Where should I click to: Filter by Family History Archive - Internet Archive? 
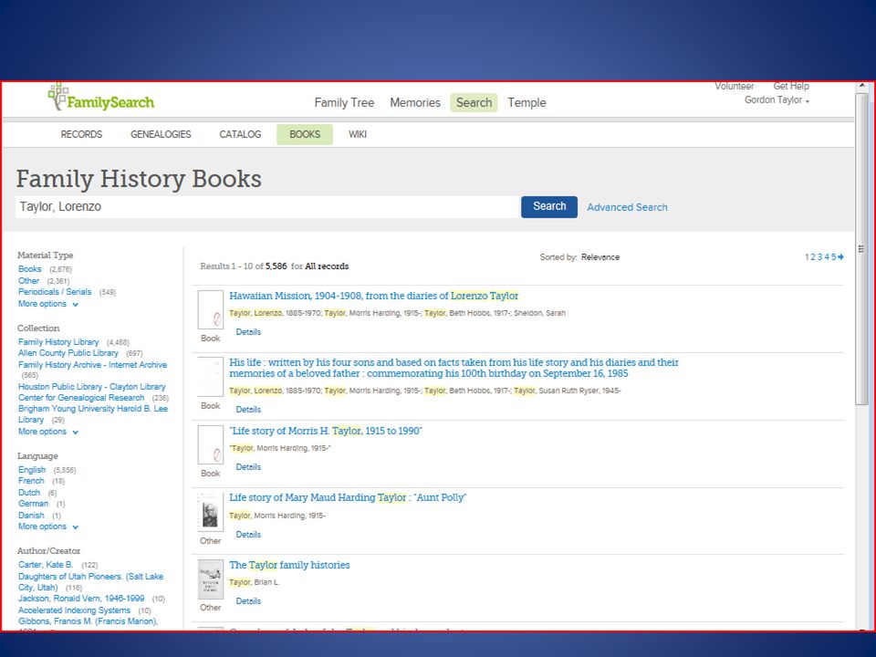click(93, 365)
